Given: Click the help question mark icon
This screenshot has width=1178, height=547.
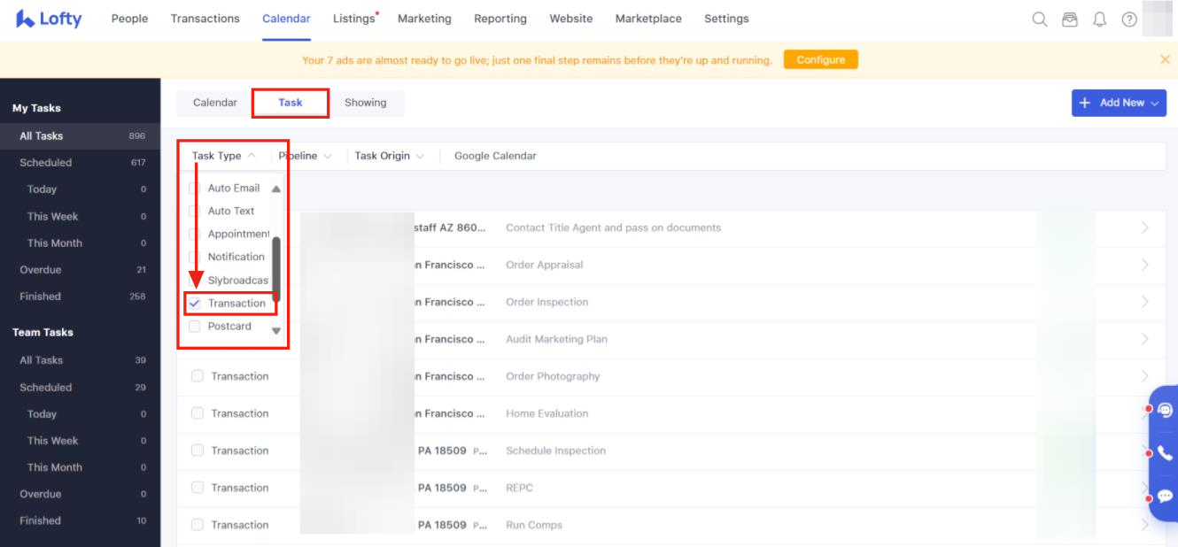Looking at the screenshot, I should (x=1129, y=19).
